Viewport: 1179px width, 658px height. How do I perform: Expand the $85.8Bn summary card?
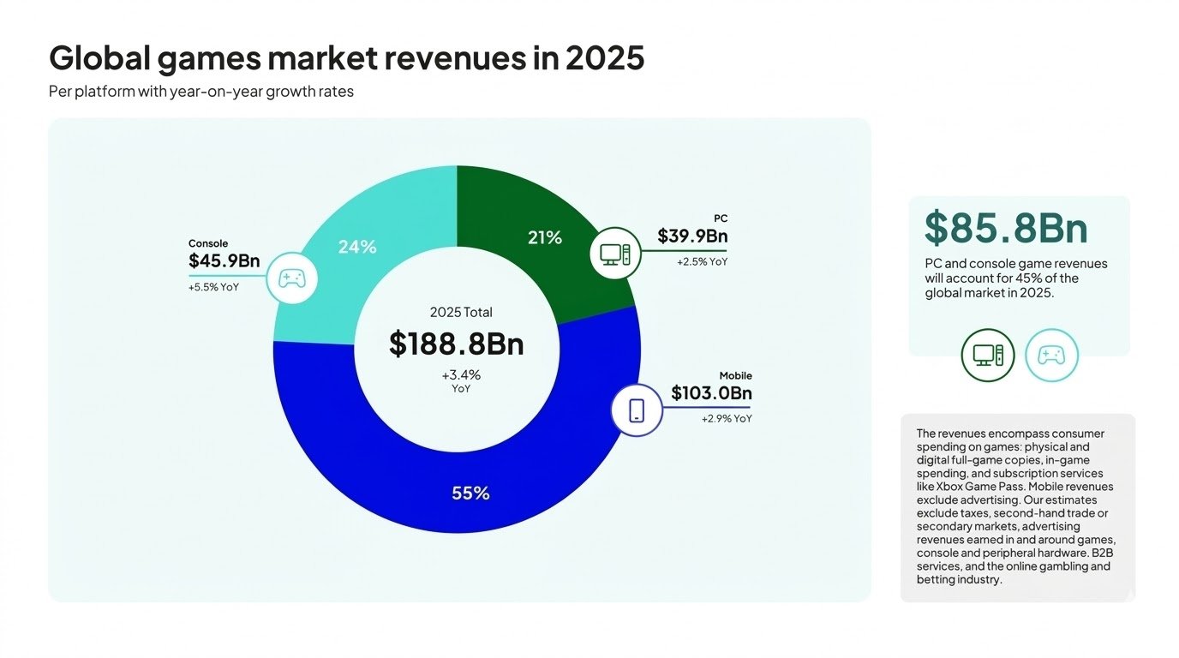1018,276
